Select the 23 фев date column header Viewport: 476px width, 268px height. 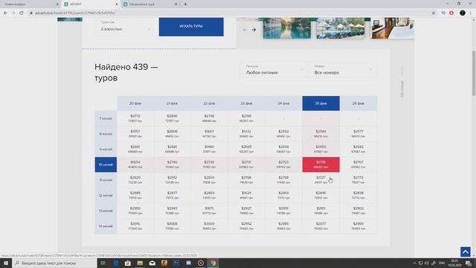(246, 103)
